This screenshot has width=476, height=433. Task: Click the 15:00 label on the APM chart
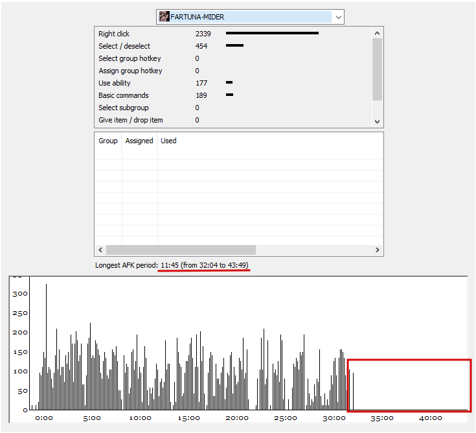click(x=189, y=418)
